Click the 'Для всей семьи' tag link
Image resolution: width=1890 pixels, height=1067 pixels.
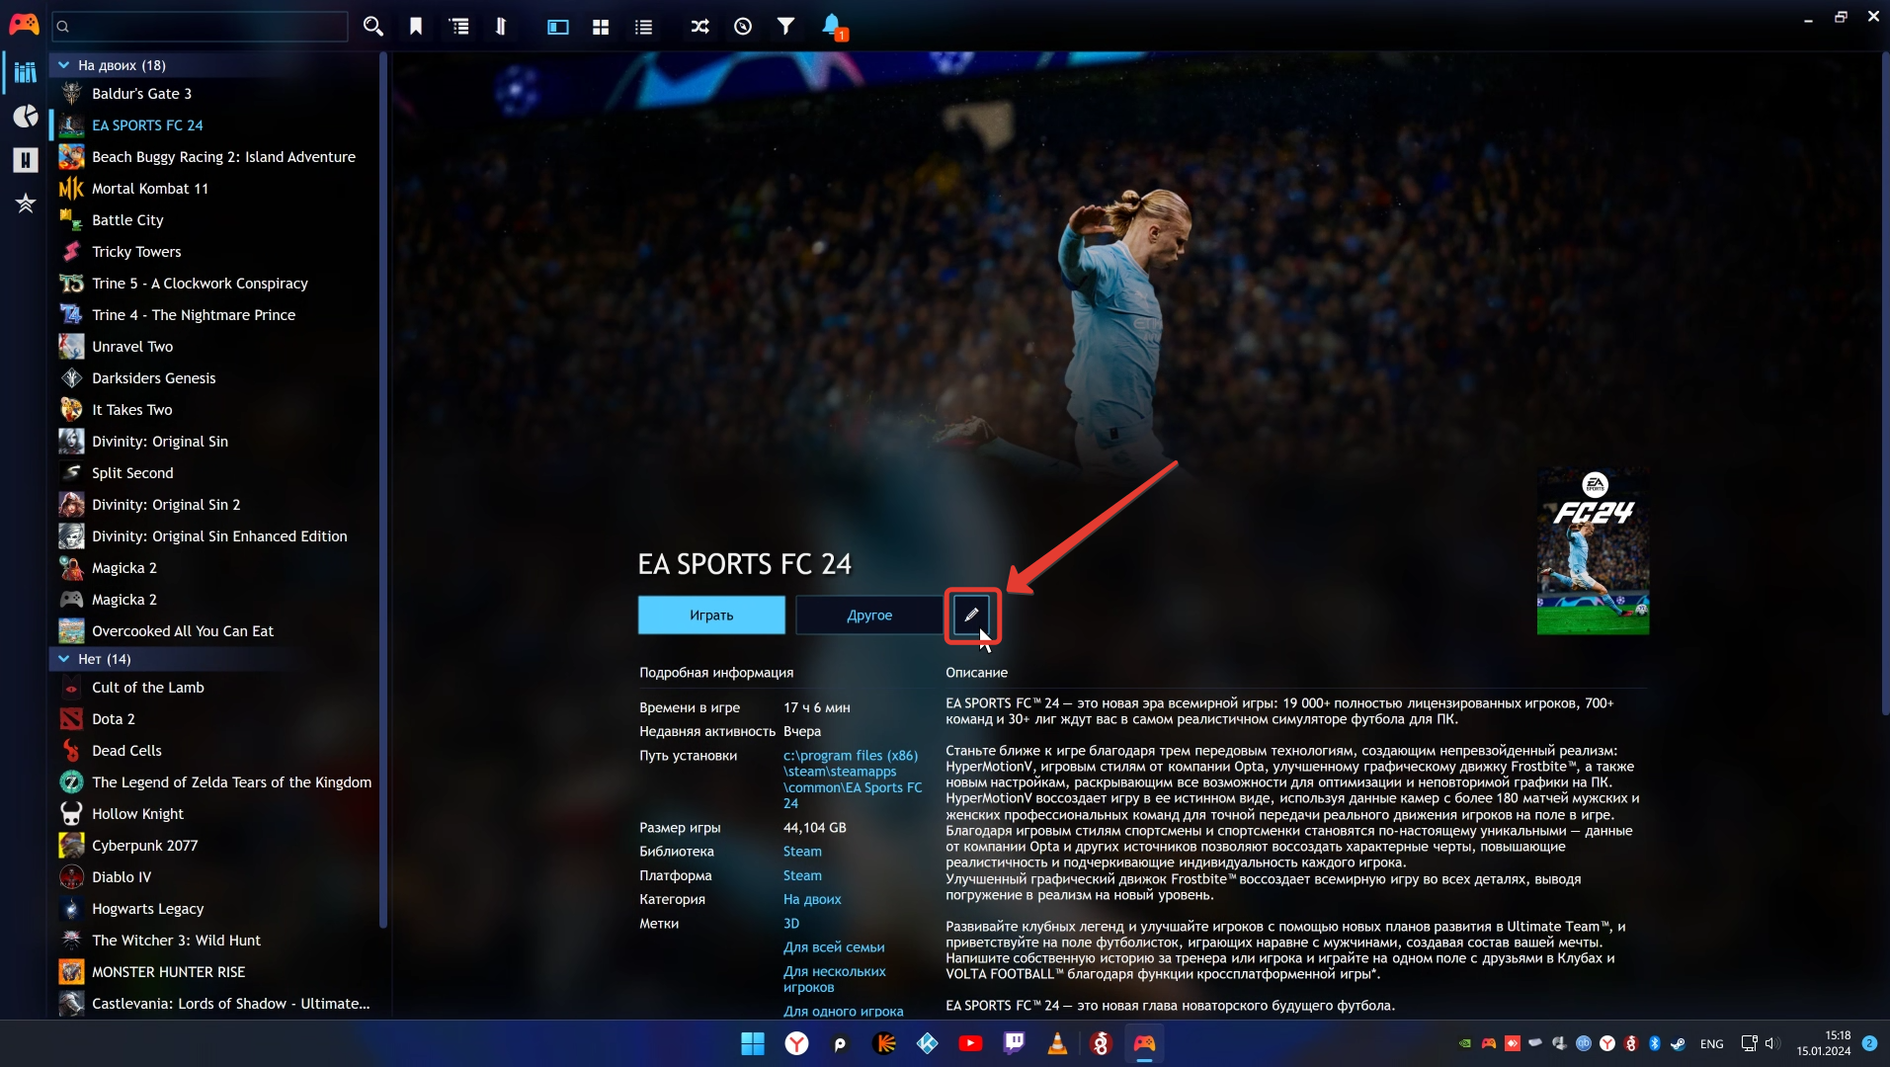[834, 947]
